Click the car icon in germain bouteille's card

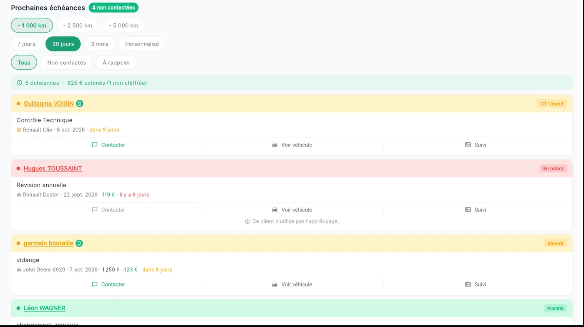point(275,284)
